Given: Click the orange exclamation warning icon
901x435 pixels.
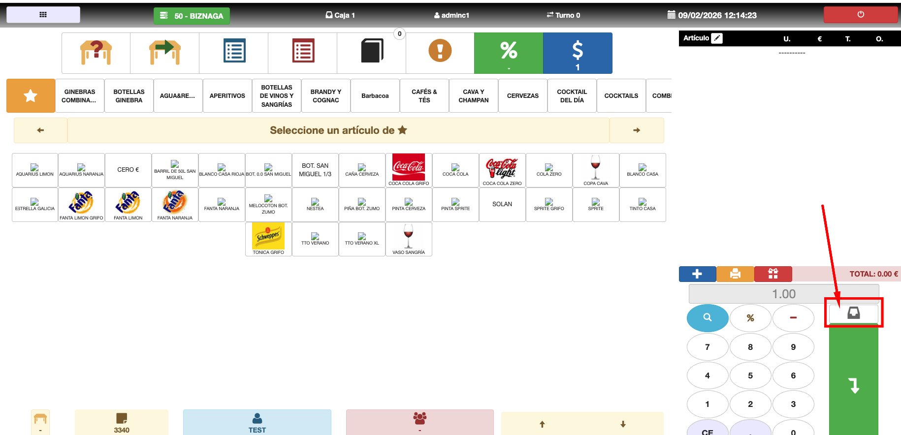Looking at the screenshot, I should 440,51.
